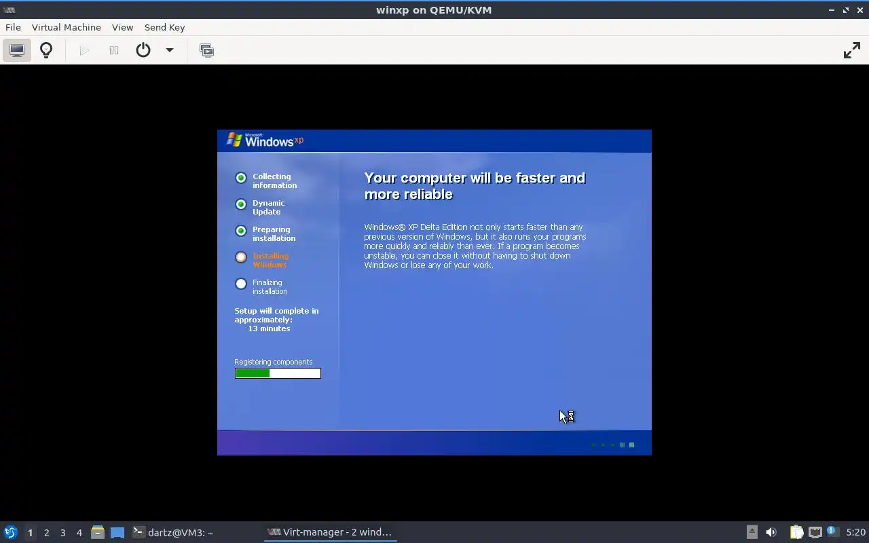This screenshot has height=543, width=869.
Task: Switch to workspace 1
Action: point(30,533)
